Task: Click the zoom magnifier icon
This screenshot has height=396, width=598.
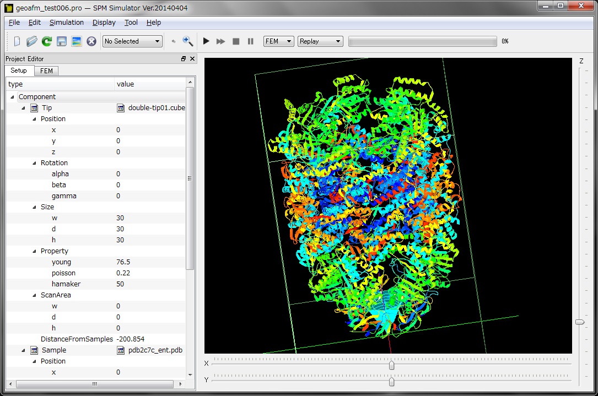Action: click(x=187, y=41)
